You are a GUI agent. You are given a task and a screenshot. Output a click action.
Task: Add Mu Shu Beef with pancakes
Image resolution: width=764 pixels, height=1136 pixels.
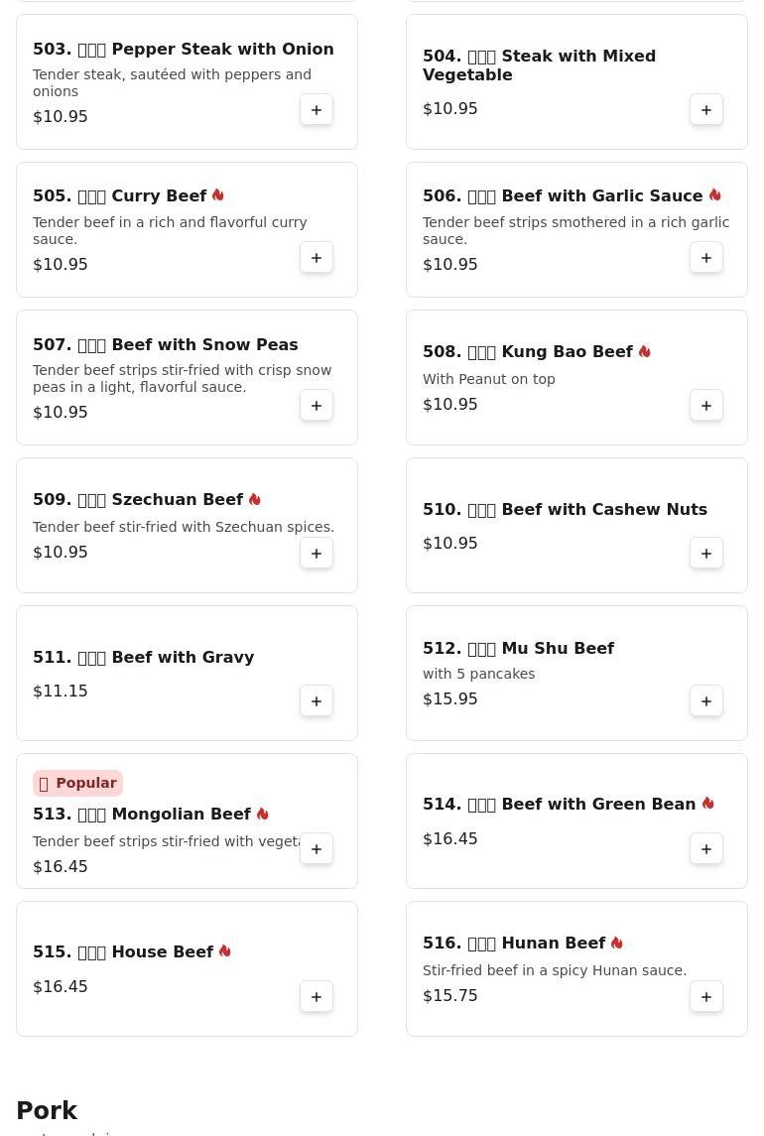(706, 701)
